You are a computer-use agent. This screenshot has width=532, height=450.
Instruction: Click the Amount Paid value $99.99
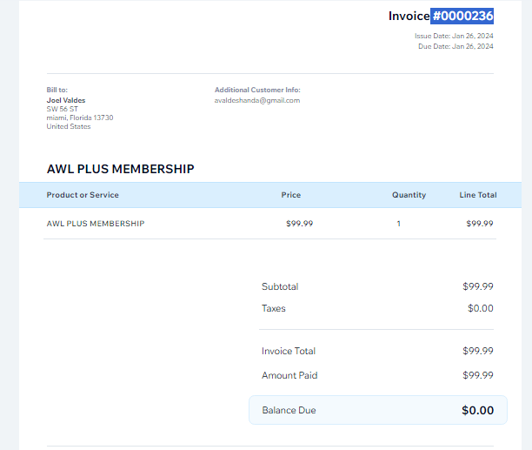pos(478,375)
